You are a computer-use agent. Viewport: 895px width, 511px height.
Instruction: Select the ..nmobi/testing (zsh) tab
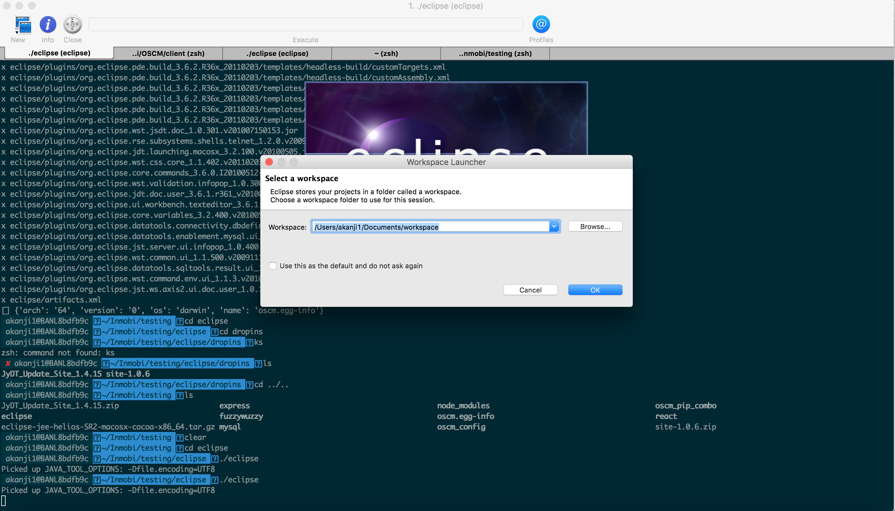click(495, 53)
